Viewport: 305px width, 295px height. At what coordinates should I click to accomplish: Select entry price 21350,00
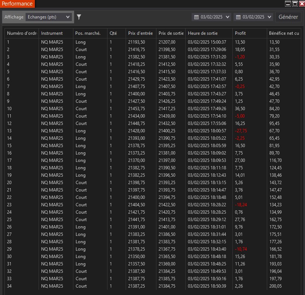click(x=136, y=257)
